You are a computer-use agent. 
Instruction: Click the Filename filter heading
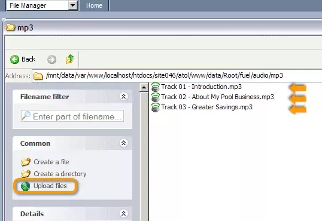pyautogui.click(x=44, y=97)
